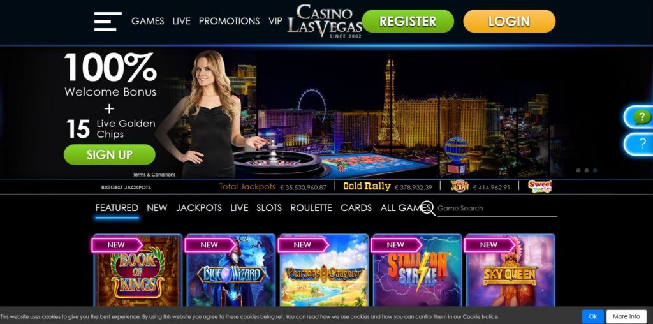Open the green live chat bubble
The image size is (653, 324).
click(x=640, y=117)
